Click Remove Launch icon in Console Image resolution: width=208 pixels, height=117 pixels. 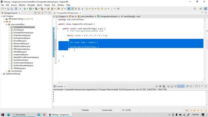[160, 86]
